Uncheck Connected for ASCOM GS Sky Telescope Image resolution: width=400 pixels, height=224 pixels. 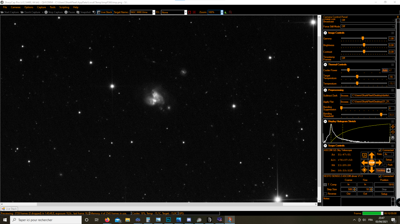click(380, 150)
